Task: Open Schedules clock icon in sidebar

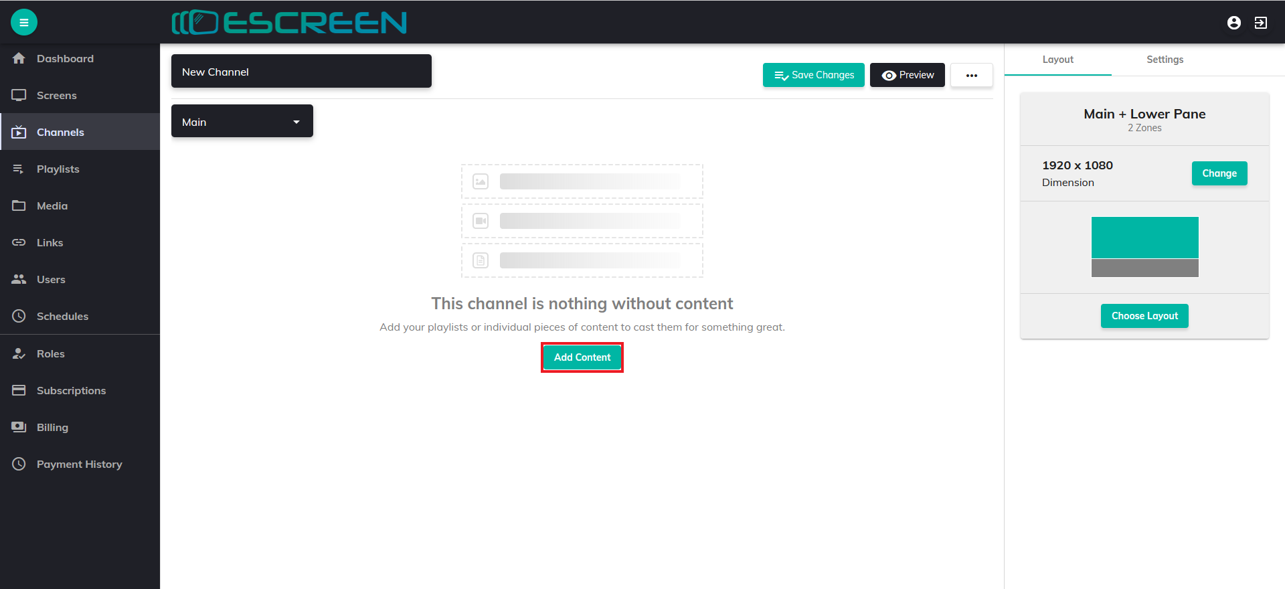Action: [19, 316]
